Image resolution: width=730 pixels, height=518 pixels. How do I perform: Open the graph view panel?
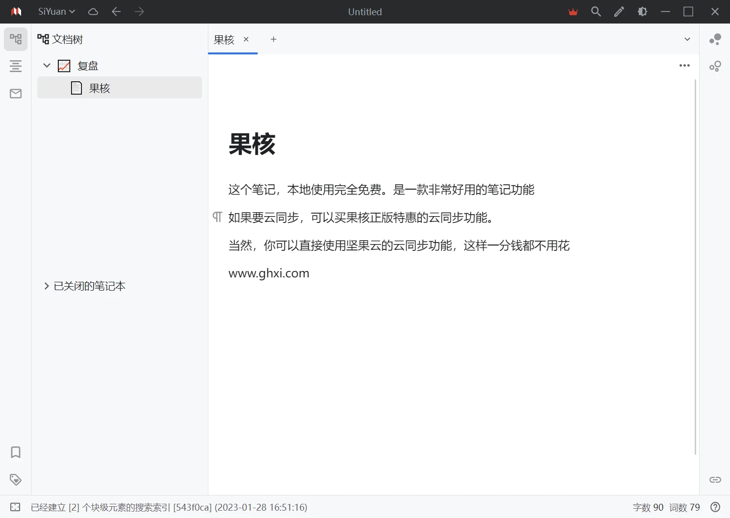715,66
